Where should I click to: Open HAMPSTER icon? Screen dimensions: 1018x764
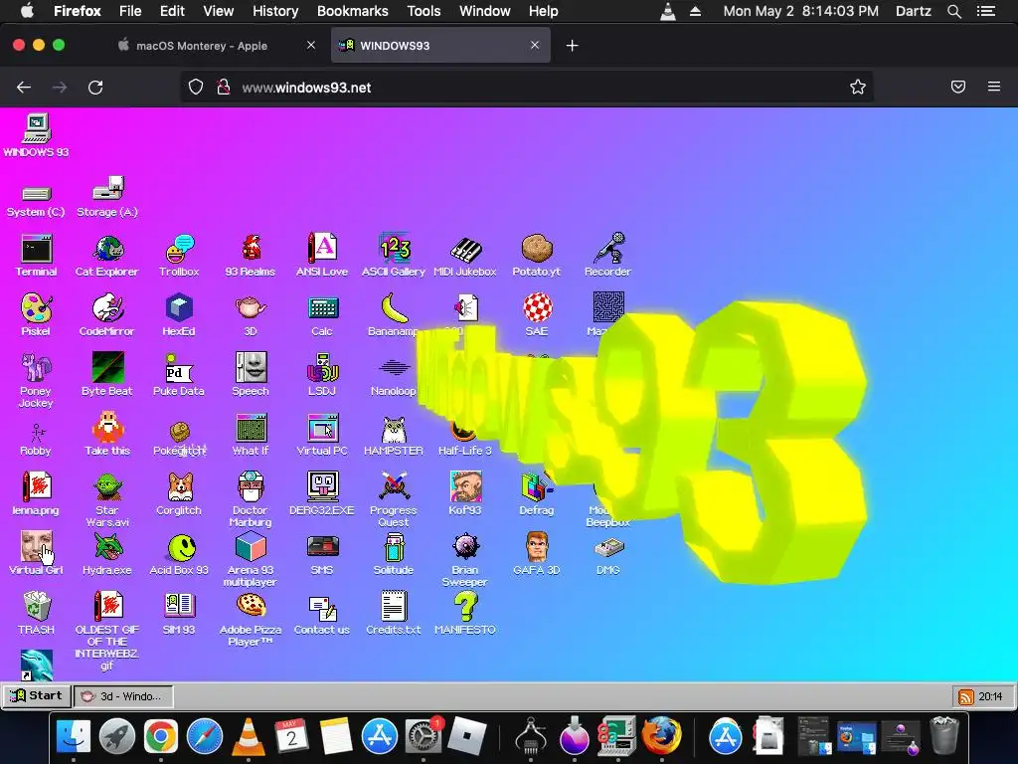pos(394,428)
